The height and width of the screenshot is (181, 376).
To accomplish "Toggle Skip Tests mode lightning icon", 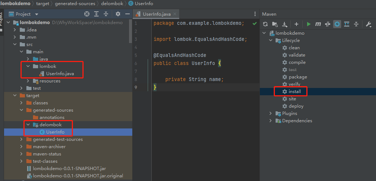I will (x=337, y=24).
